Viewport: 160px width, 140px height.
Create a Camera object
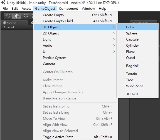coord(75,64)
